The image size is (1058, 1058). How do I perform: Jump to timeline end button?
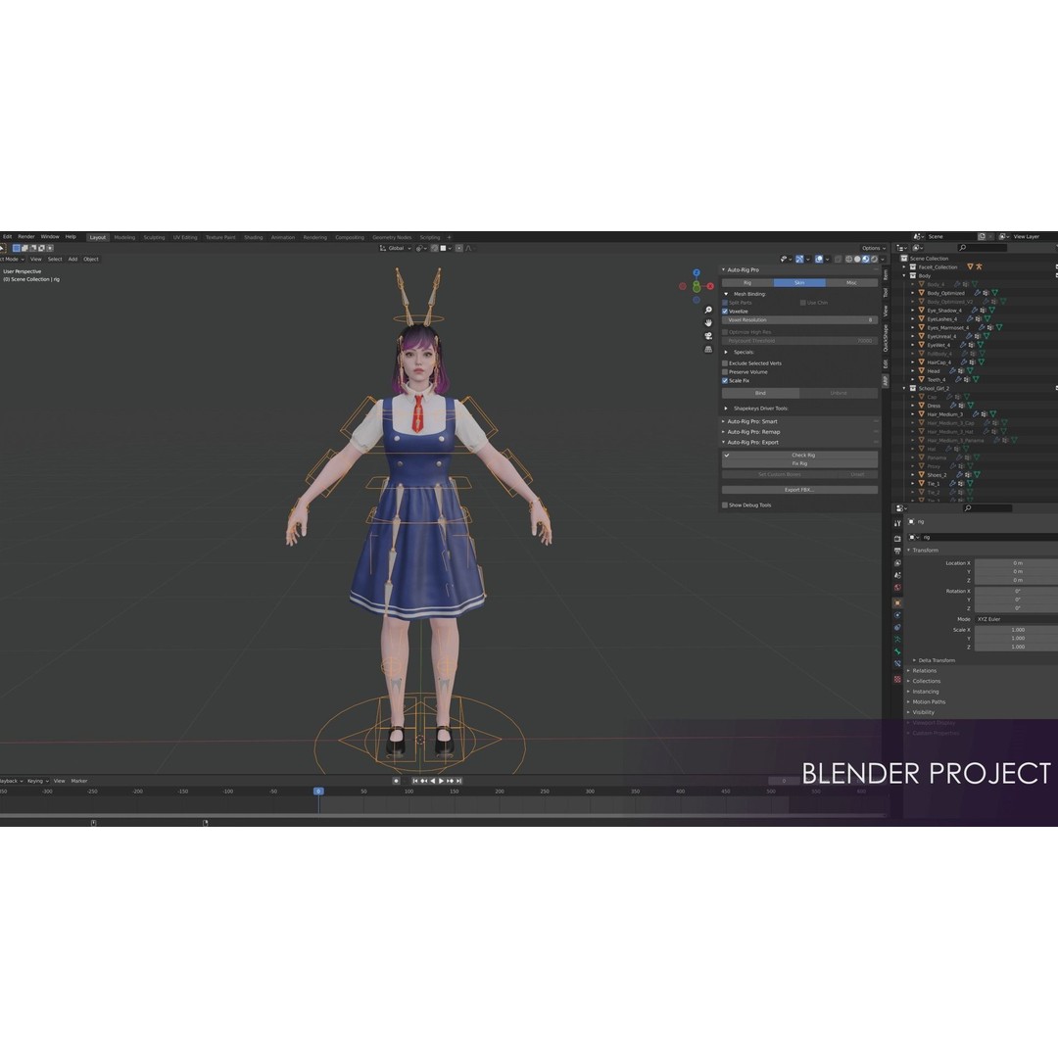tap(458, 781)
